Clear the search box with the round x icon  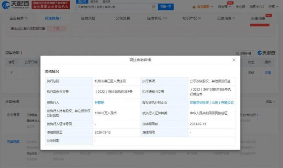pyautogui.click(x=154, y=7)
